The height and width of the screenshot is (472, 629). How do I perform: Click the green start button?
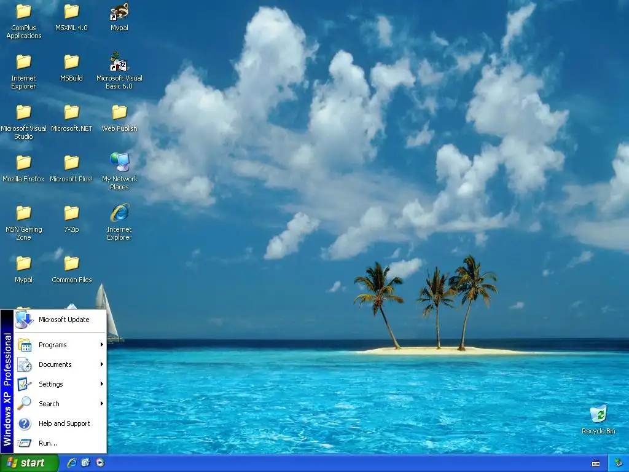(x=29, y=463)
